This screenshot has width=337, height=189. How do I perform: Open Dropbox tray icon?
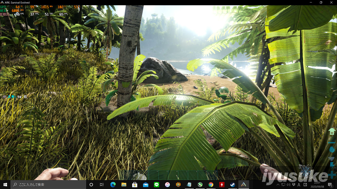pos(294,185)
